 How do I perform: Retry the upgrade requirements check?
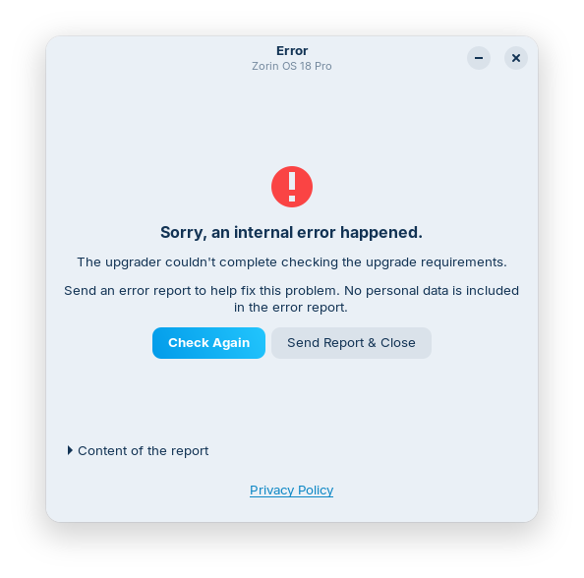[x=208, y=343]
